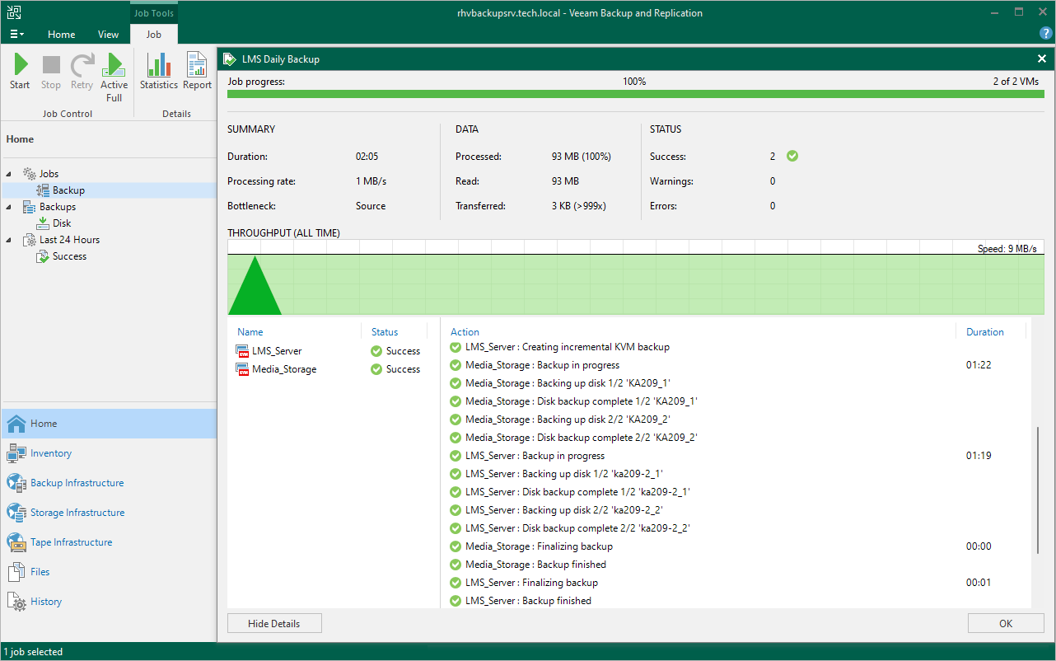Open Backup Infrastructure view
Viewport: 1056px width, 661px height.
77,483
